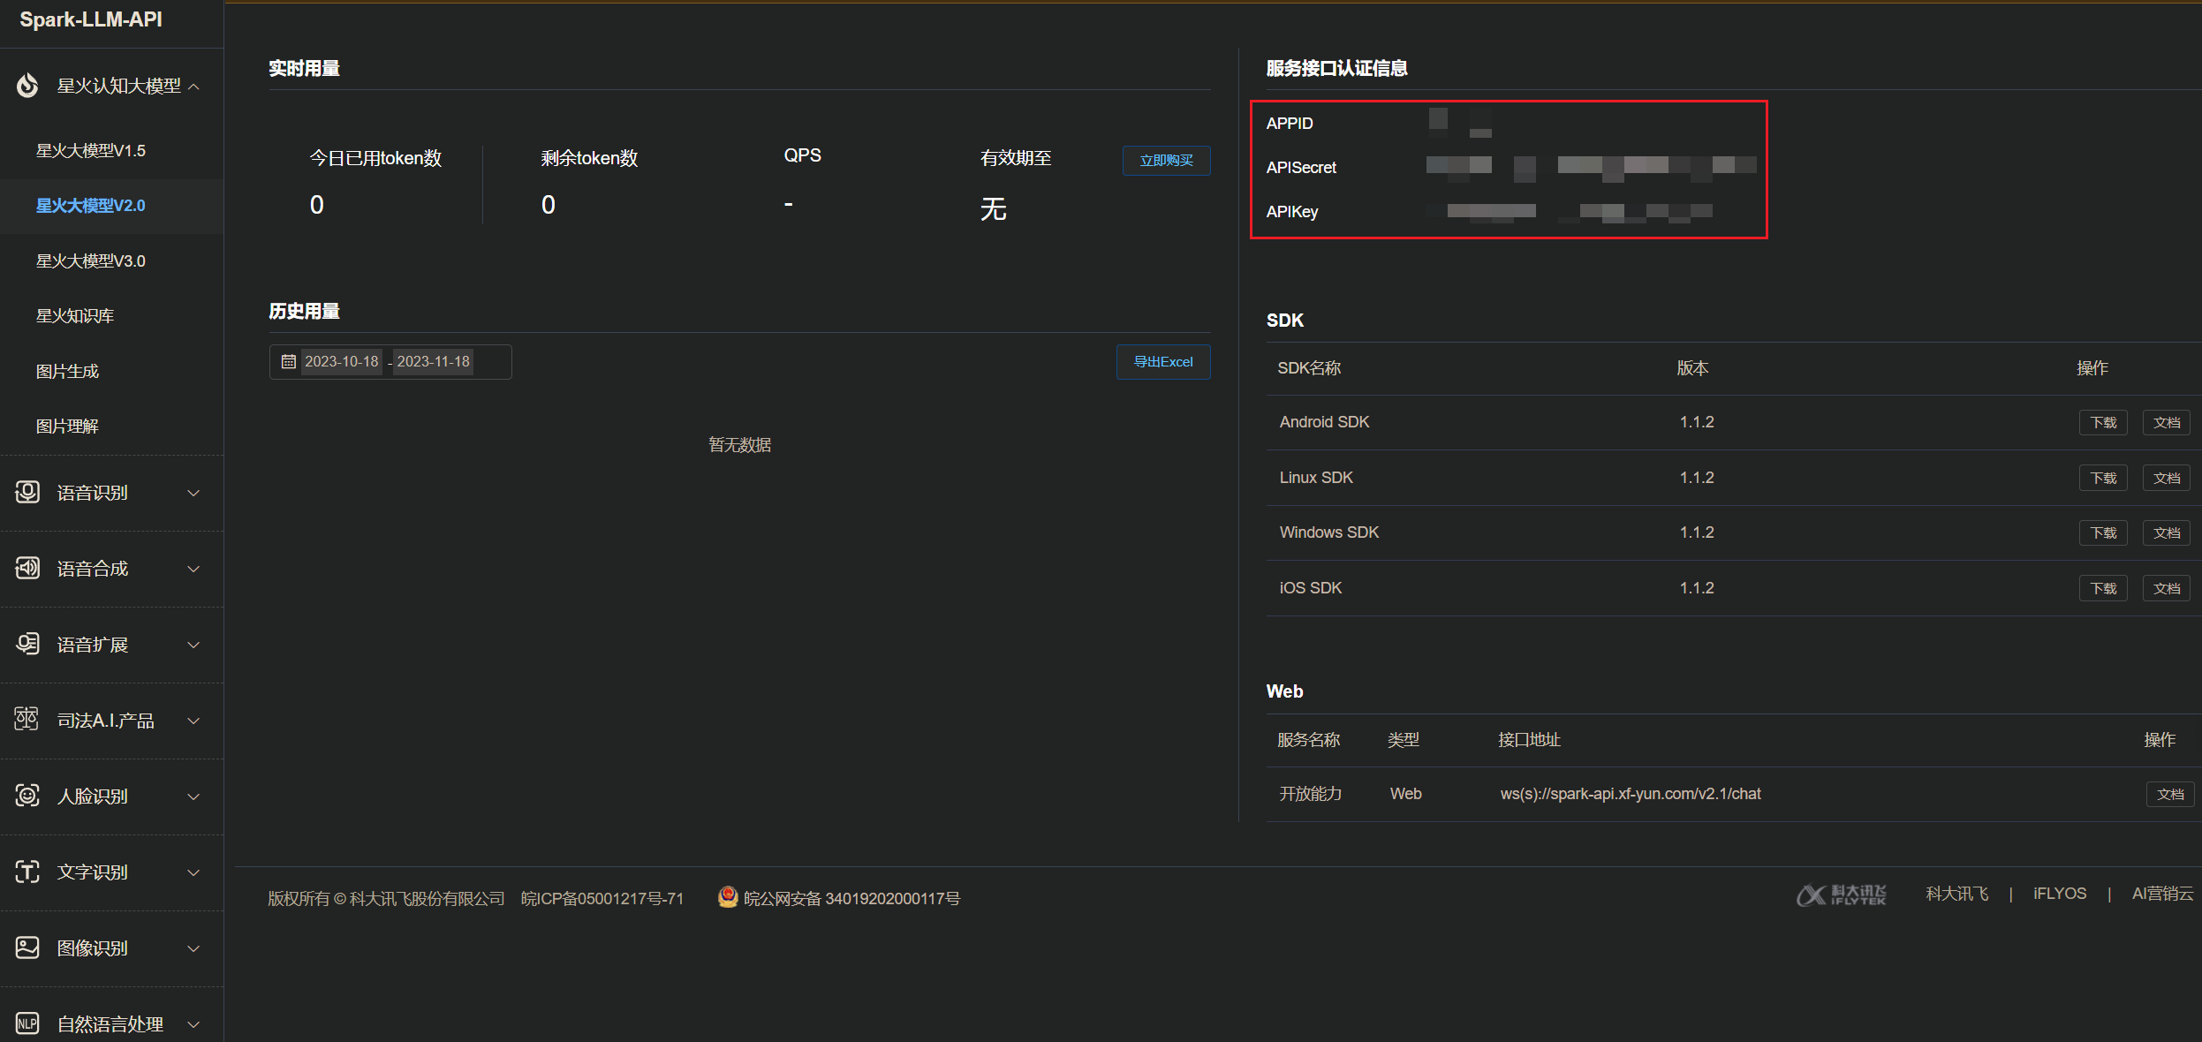Click the ws(s)://spark-api.xf-yun.com/v2.1/chat address
The height and width of the screenshot is (1042, 2202).
point(1630,794)
